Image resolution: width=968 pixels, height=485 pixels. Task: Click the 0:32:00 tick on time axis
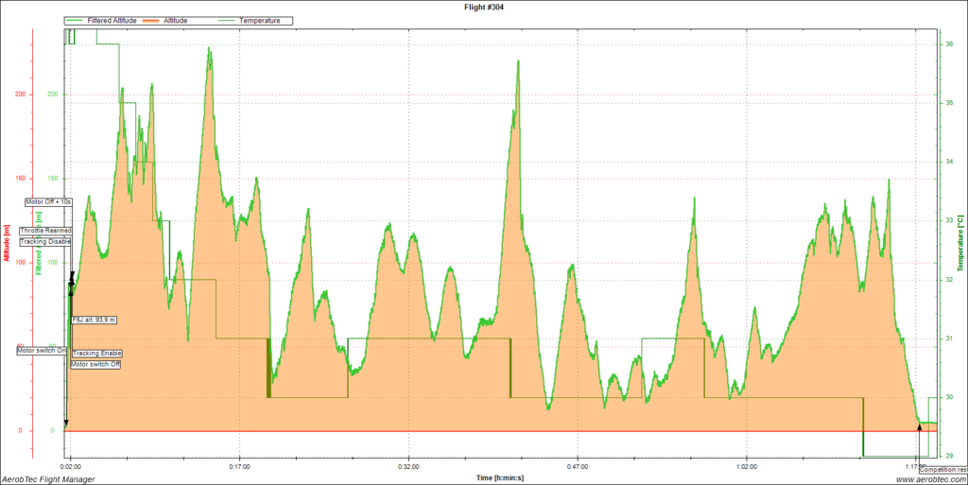pyautogui.click(x=408, y=466)
